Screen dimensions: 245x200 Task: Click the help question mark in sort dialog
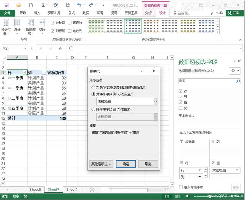(x=142, y=71)
